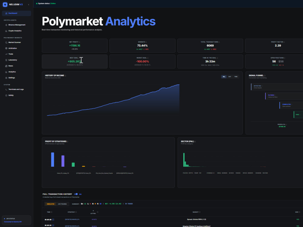Screen dimensions: 303x227
Task: Click the News newspaper icon
Action: pyautogui.click(x=6, y=66)
